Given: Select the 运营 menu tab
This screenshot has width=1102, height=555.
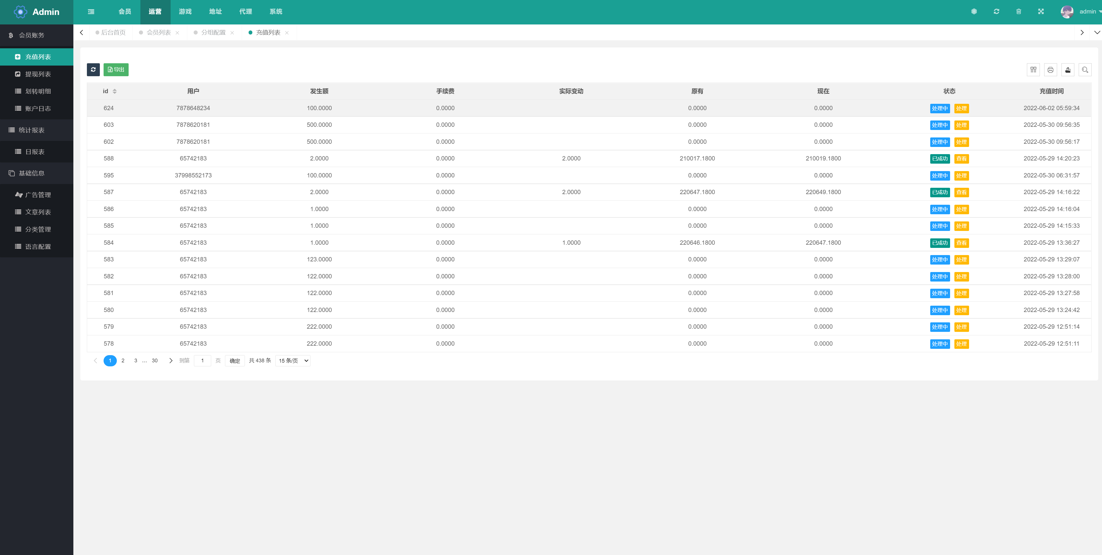Looking at the screenshot, I should (x=155, y=12).
